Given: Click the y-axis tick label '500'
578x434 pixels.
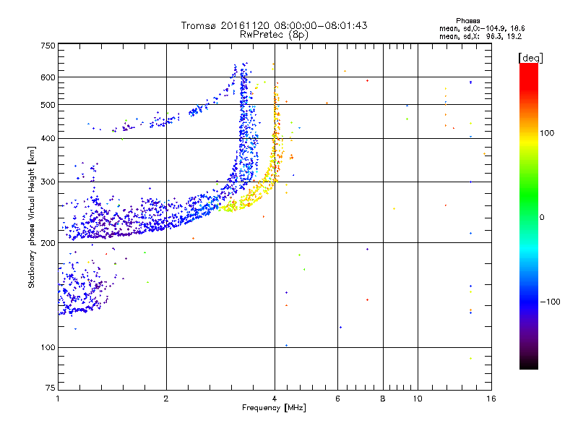Looking at the screenshot, I should pyautogui.click(x=48, y=105).
